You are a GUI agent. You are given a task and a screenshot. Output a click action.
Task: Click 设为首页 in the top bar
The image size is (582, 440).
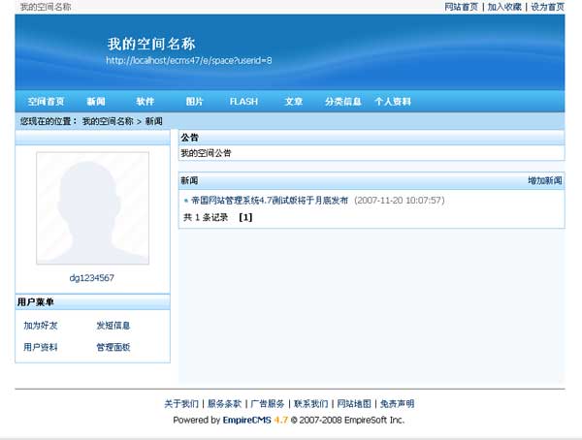(x=547, y=7)
